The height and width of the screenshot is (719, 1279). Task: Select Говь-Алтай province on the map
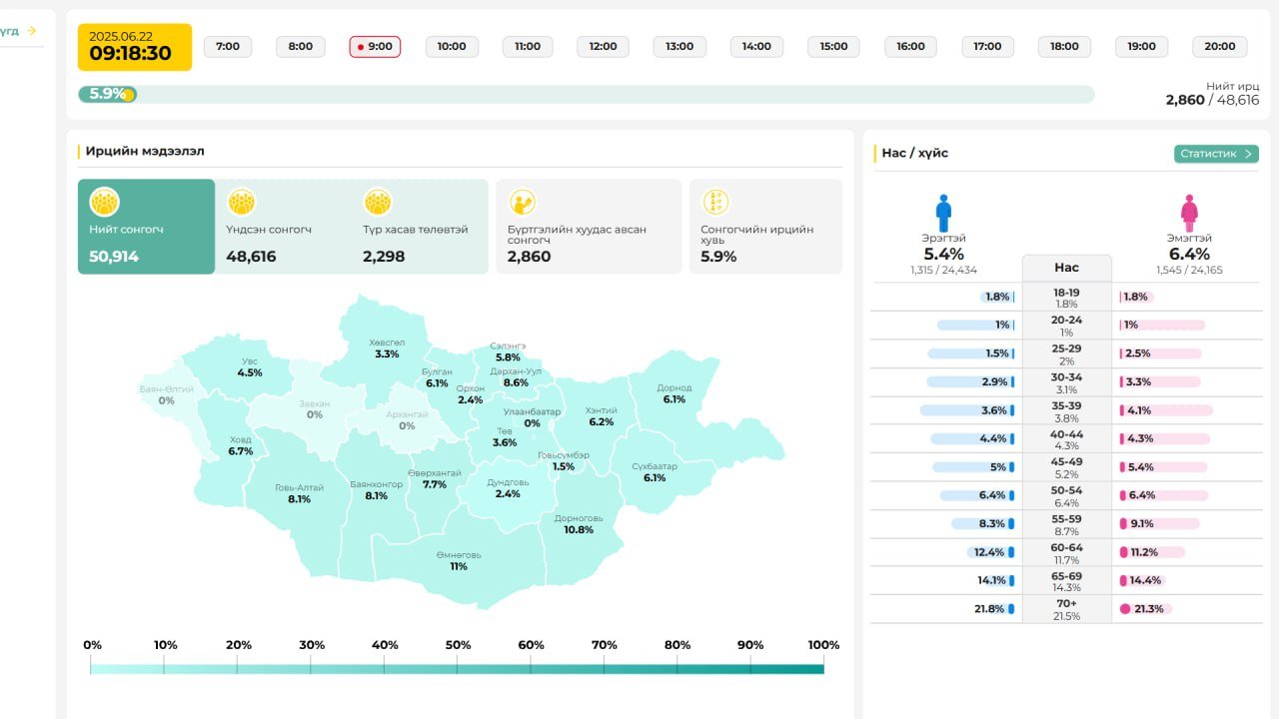[299, 493]
